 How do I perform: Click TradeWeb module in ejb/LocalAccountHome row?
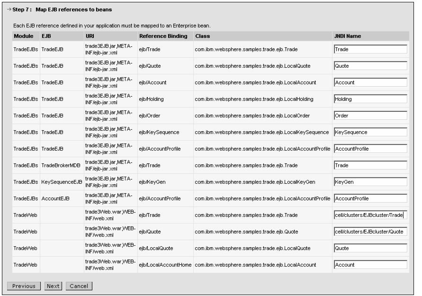point(25,265)
